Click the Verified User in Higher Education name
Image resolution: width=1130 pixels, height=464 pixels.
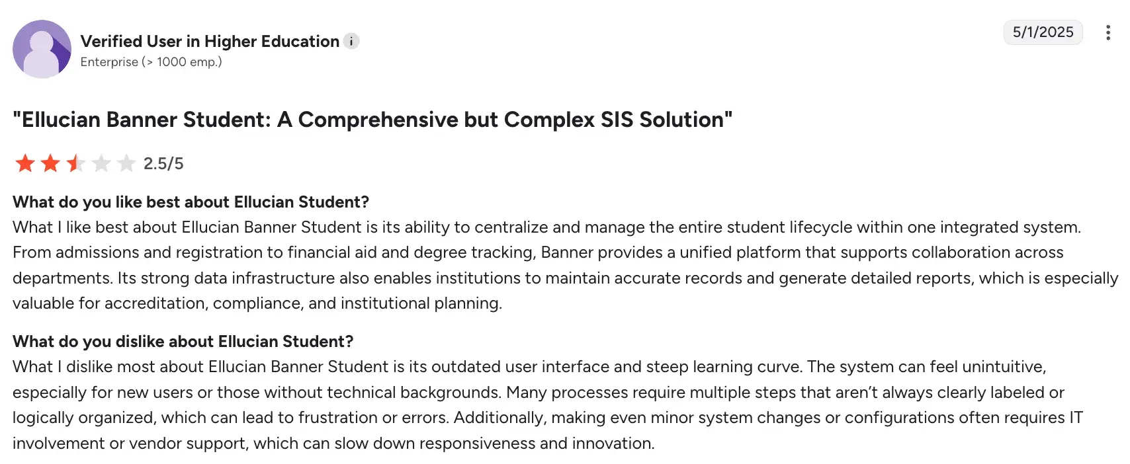point(208,41)
